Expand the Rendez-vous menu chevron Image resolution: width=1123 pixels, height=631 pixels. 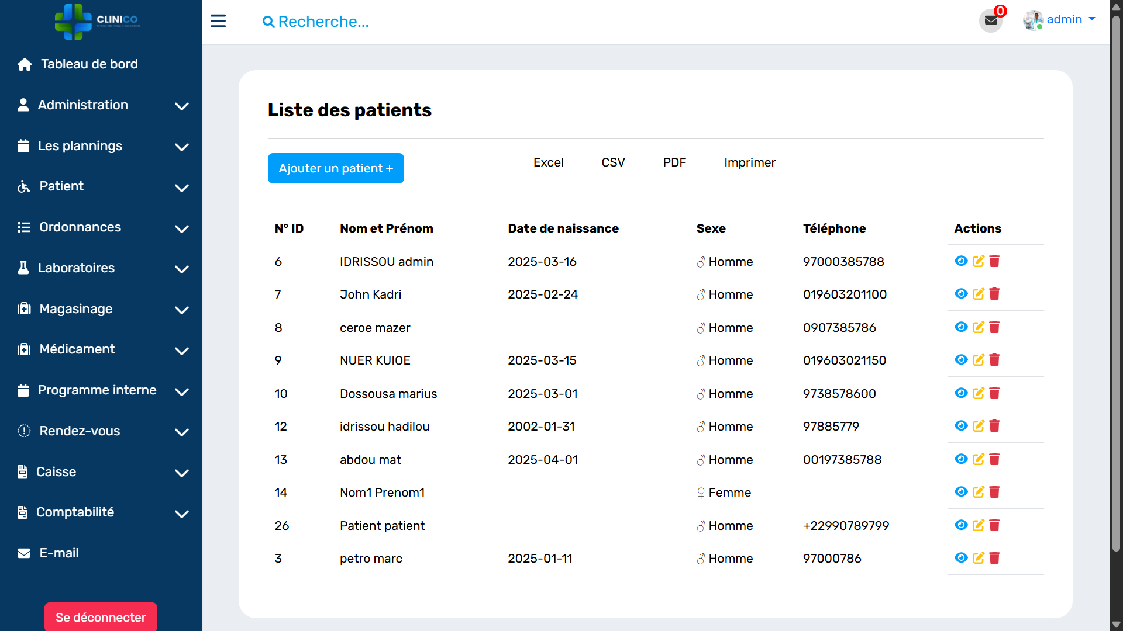pos(181,432)
